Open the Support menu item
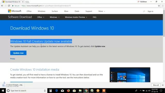Image resolution: width=165 pixels, height=93 pixels. (x=89, y=11)
